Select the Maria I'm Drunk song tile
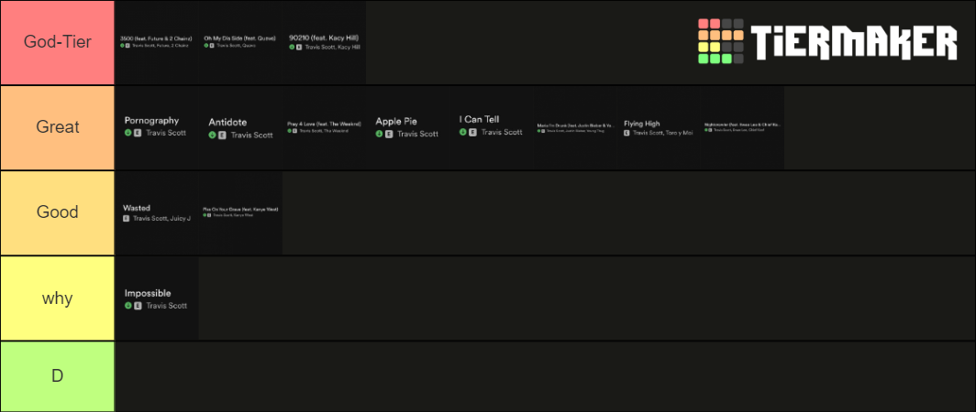The width and height of the screenshot is (976, 412). click(x=575, y=127)
